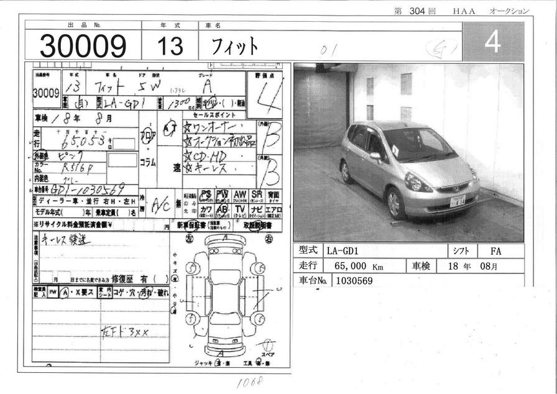Viewport: 557px width, 394px height.
Task: Click the car body damage diagram
Action: coord(225,296)
